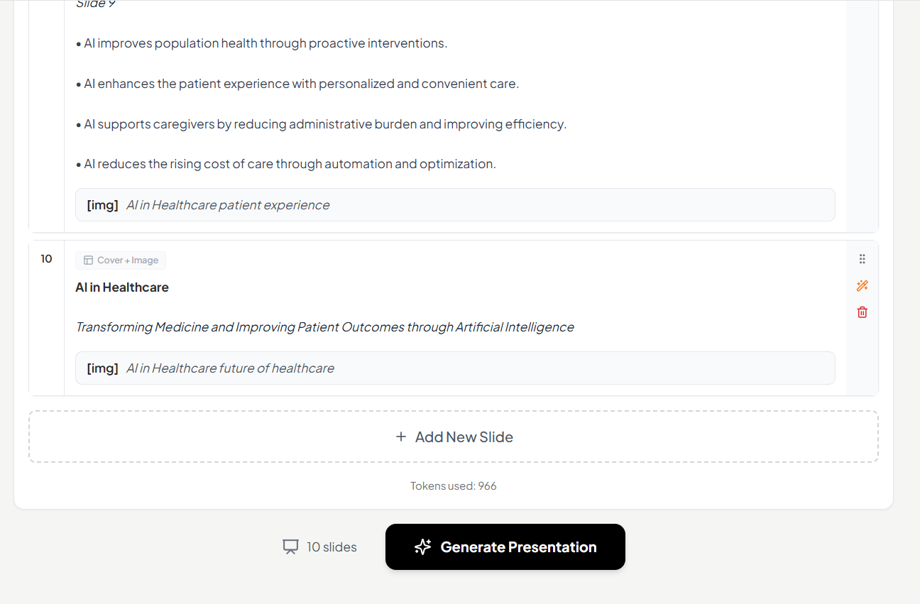Click the drag handle on slide 10
This screenshot has width=920, height=604.
pyautogui.click(x=862, y=259)
